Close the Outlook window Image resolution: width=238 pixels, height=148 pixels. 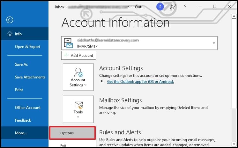229,6
